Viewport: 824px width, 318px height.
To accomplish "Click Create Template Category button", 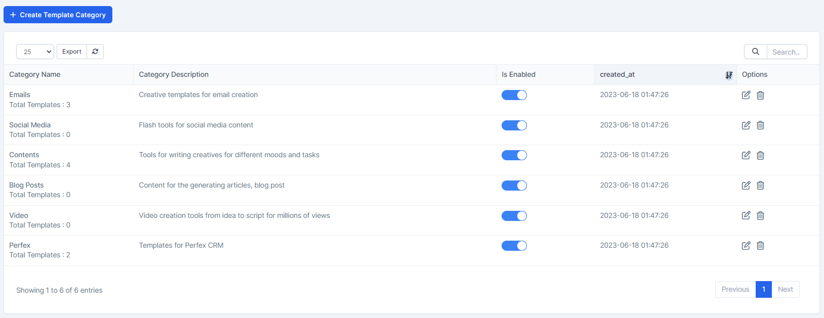I will [58, 15].
